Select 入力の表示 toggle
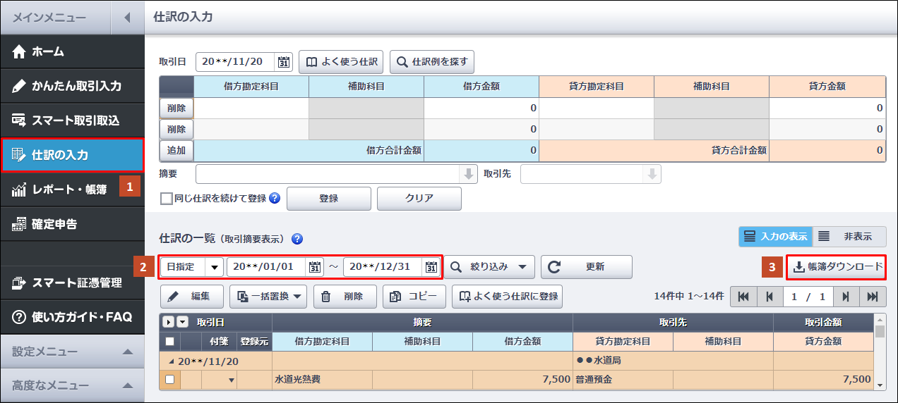Image resolution: width=898 pixels, height=403 pixels. point(775,237)
